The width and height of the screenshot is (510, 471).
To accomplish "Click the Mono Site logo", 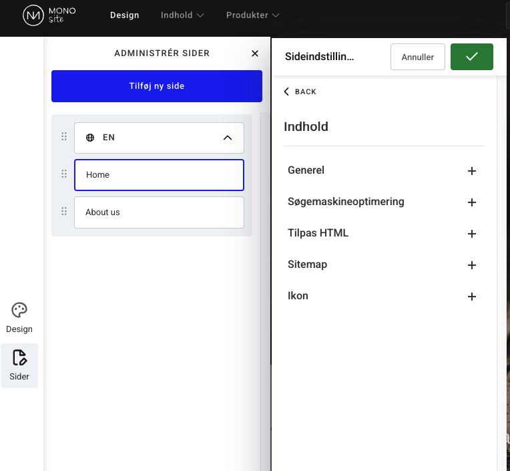I will [x=49, y=15].
